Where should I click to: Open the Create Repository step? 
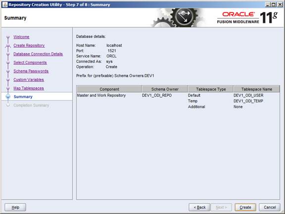(29, 46)
